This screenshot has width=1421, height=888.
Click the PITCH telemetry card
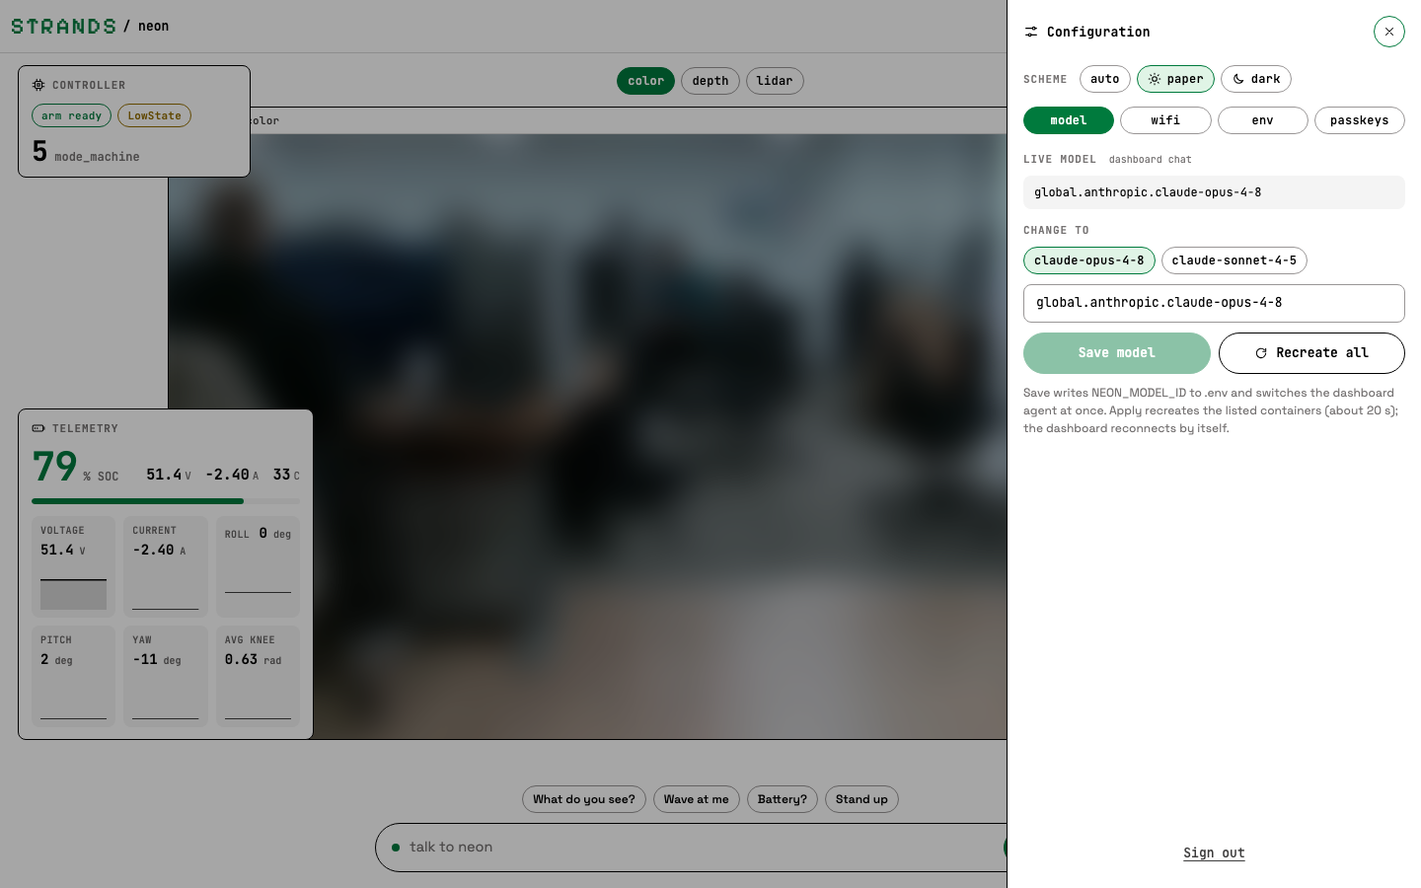pyautogui.click(x=74, y=676)
